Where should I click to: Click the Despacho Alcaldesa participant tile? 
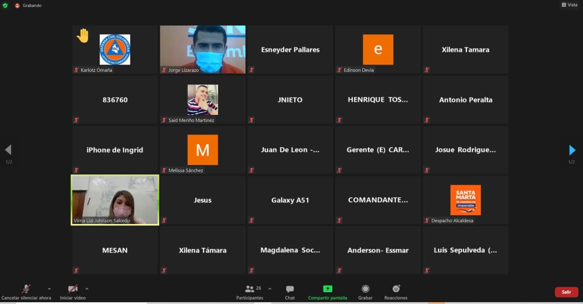tap(465, 200)
